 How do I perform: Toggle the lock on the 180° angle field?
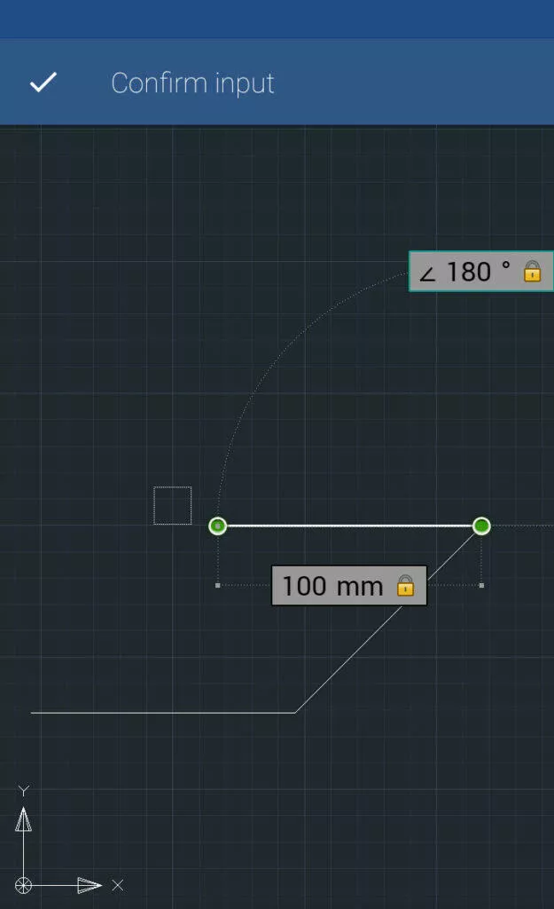coord(532,272)
